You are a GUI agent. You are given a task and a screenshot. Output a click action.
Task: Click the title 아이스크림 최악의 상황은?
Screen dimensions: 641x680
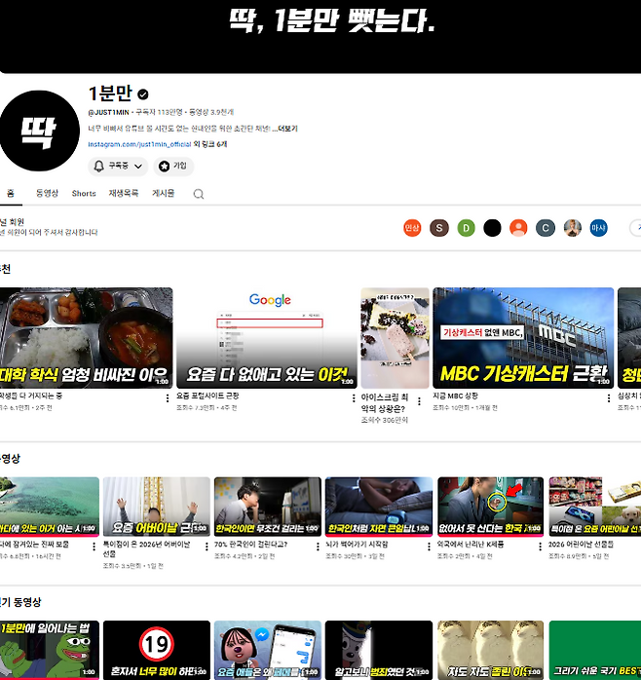tap(385, 402)
